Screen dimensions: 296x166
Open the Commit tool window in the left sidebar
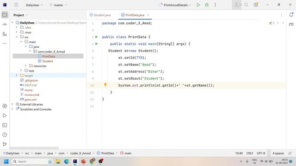pyautogui.click(x=5, y=24)
